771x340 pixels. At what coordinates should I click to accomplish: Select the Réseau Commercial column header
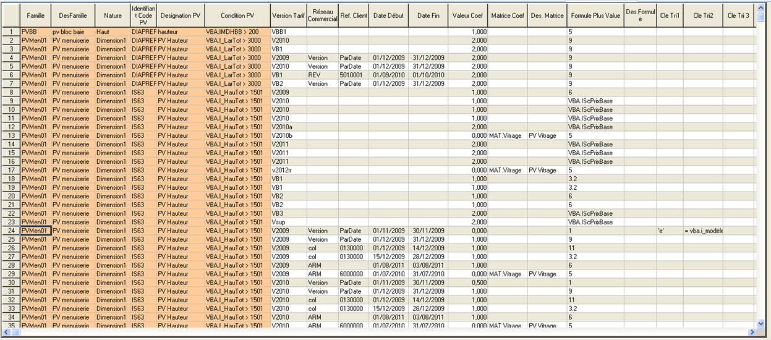(322, 15)
